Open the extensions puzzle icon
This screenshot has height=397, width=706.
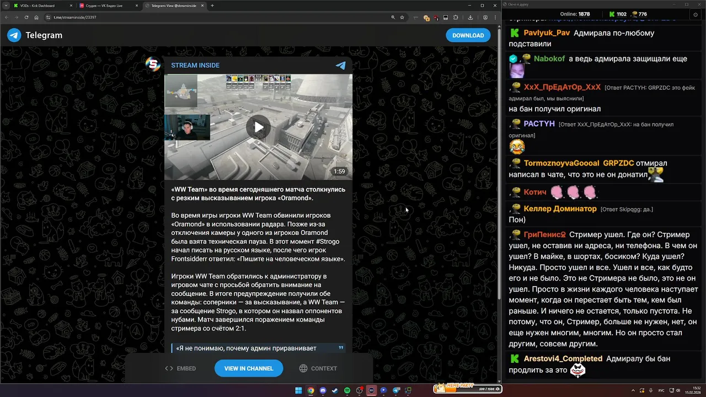(x=456, y=17)
